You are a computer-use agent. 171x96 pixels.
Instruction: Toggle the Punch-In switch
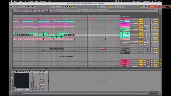[x=108, y=7]
